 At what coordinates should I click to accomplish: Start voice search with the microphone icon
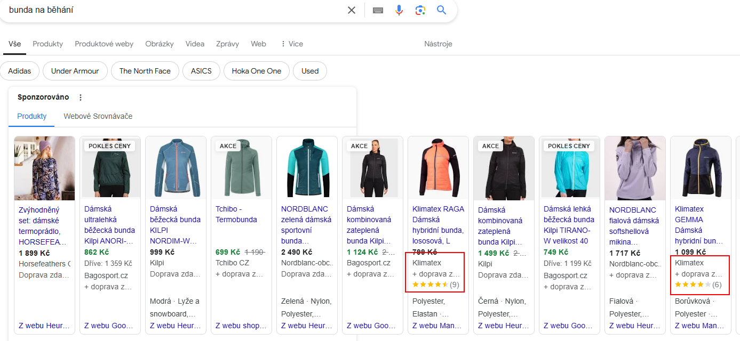pyautogui.click(x=399, y=10)
